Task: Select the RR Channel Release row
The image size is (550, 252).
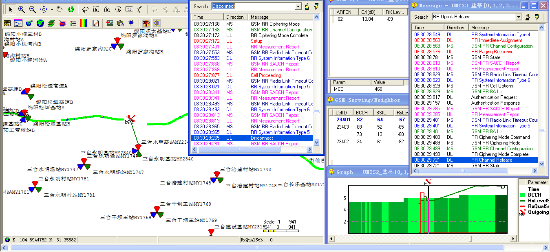Action: point(475,160)
